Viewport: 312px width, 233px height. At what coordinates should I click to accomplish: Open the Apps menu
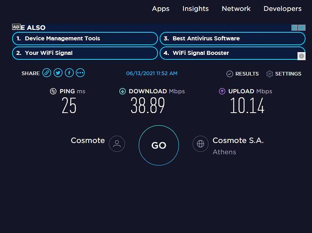[x=160, y=9]
